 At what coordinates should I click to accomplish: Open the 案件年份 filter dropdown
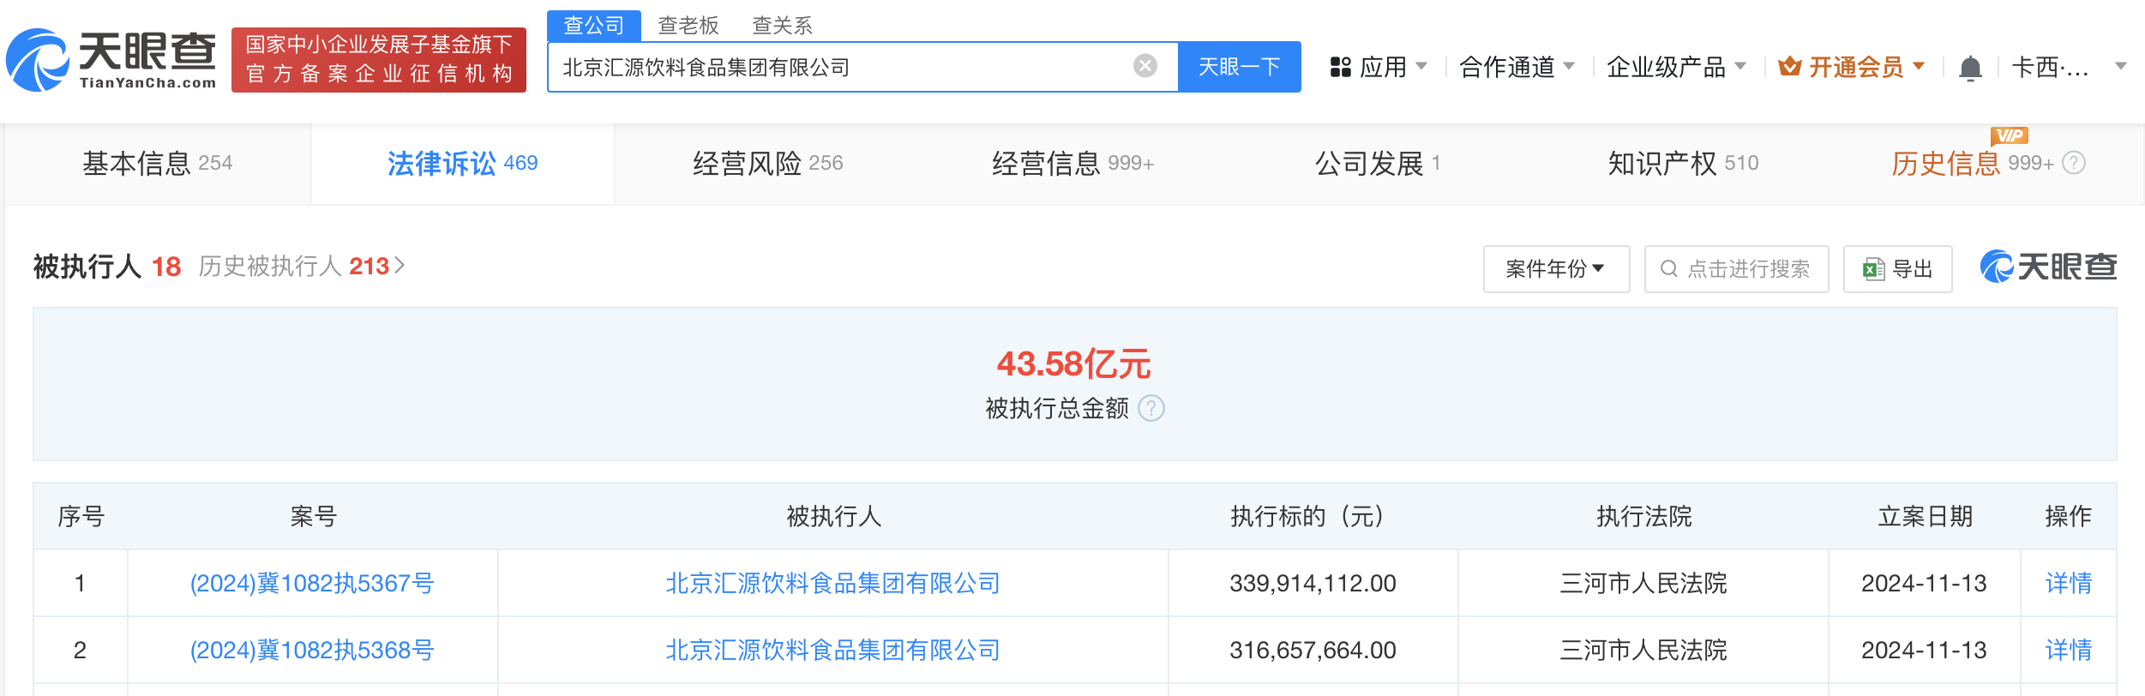click(x=1556, y=269)
